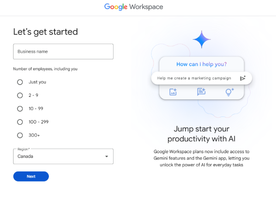Select the '300+' employees radio button

coord(20,135)
